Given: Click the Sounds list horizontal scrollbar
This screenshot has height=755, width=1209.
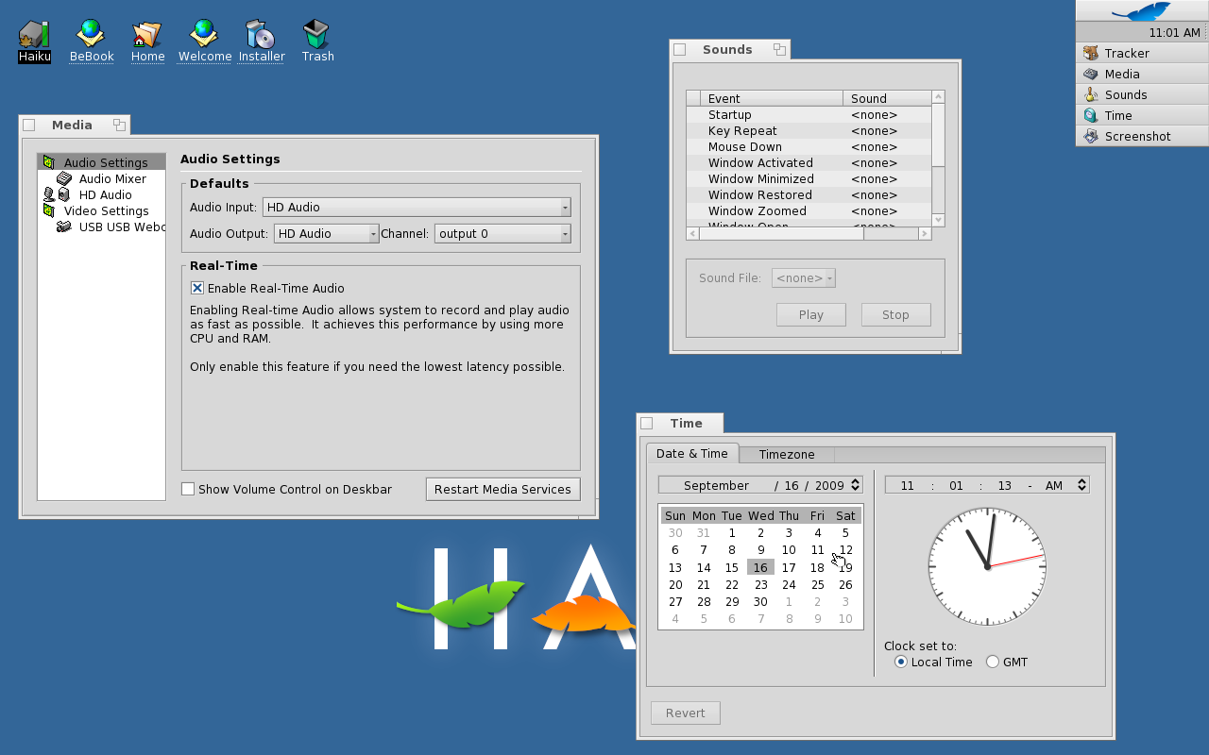Looking at the screenshot, I should coord(809,233).
